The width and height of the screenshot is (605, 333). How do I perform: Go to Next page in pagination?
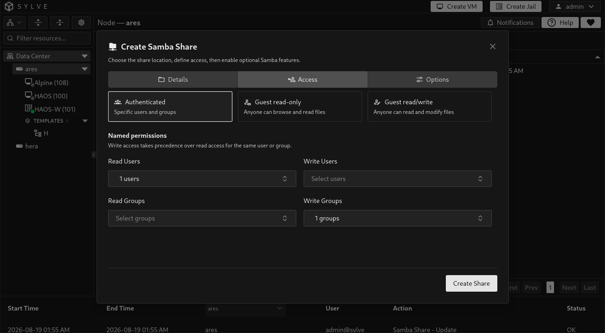tap(569, 288)
